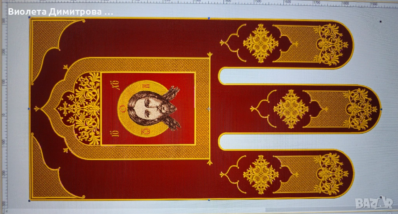Click the center crosshair marker of the design
The height and width of the screenshot is (214, 398).
tap(209, 109)
